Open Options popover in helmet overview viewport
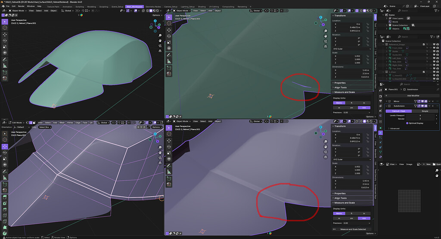Image resolution: width=441 pixels, height=239 pixels. [x=157, y=15]
